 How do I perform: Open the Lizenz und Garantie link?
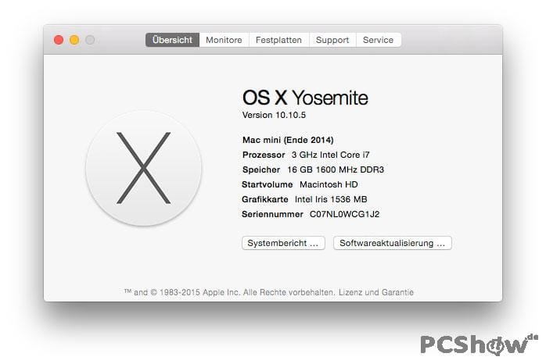click(x=376, y=292)
